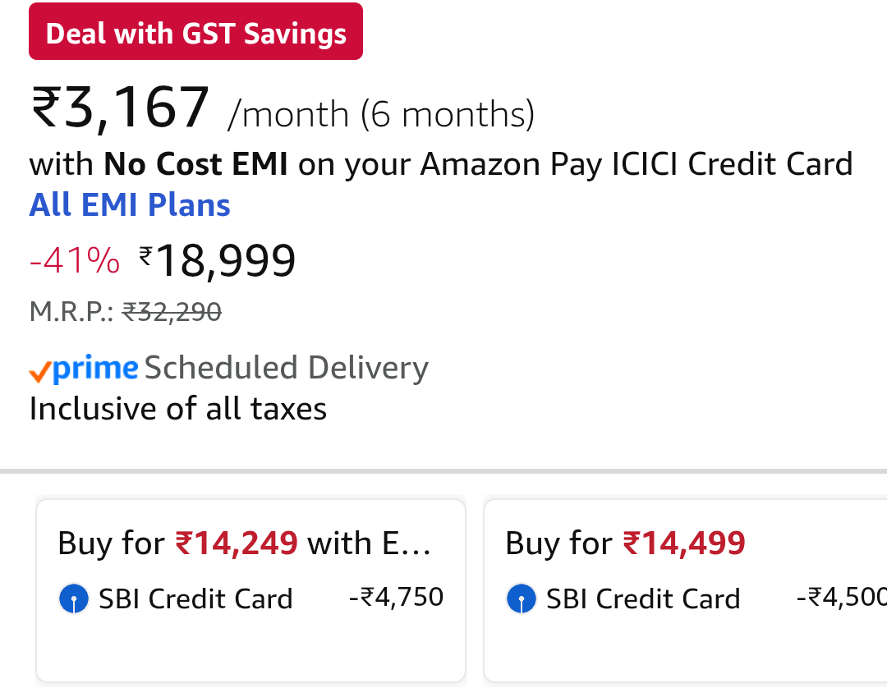The image size is (887, 697).
Task: Click SBI logo in ₹14,499 offer card
Action: [522, 599]
